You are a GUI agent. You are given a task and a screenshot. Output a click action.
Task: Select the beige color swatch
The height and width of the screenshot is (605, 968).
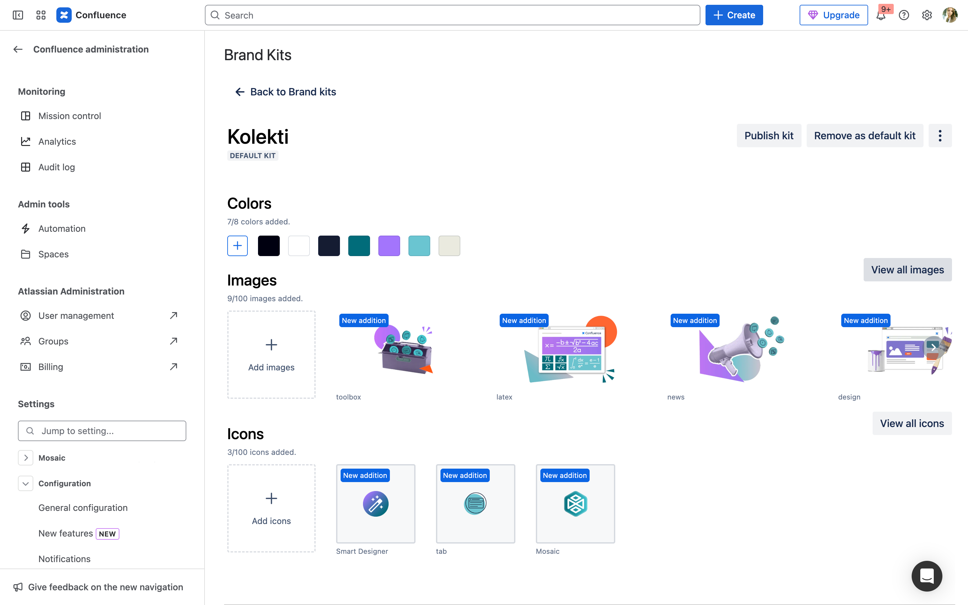449,246
